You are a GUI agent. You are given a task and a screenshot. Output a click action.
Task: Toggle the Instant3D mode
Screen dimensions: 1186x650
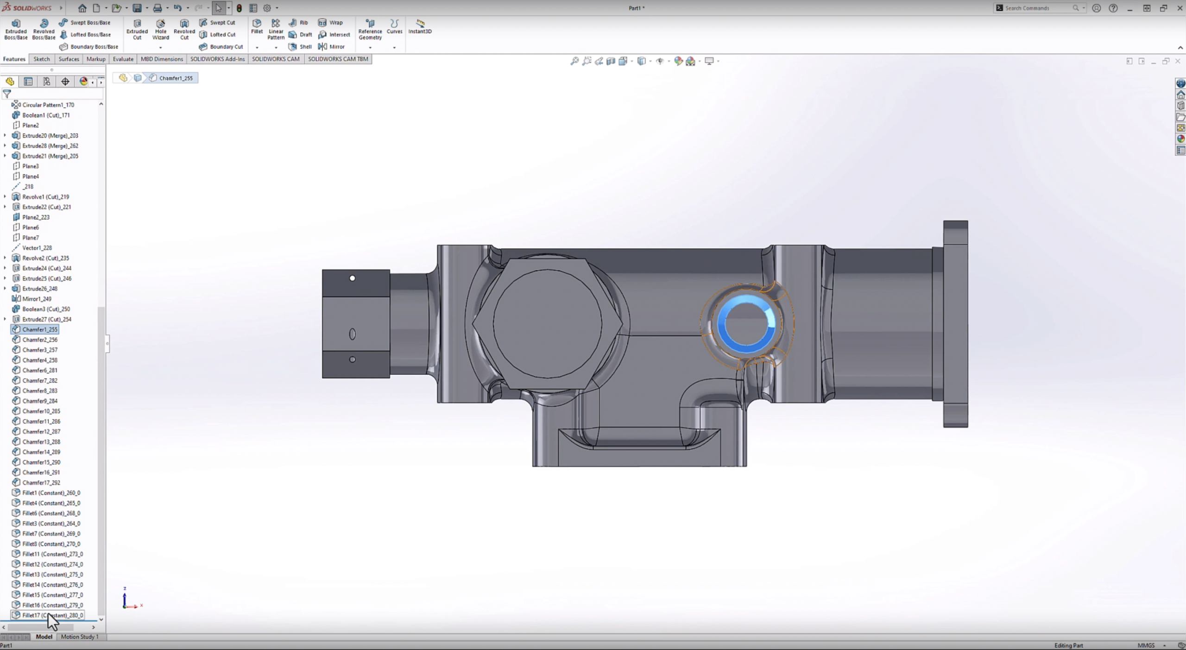click(420, 26)
